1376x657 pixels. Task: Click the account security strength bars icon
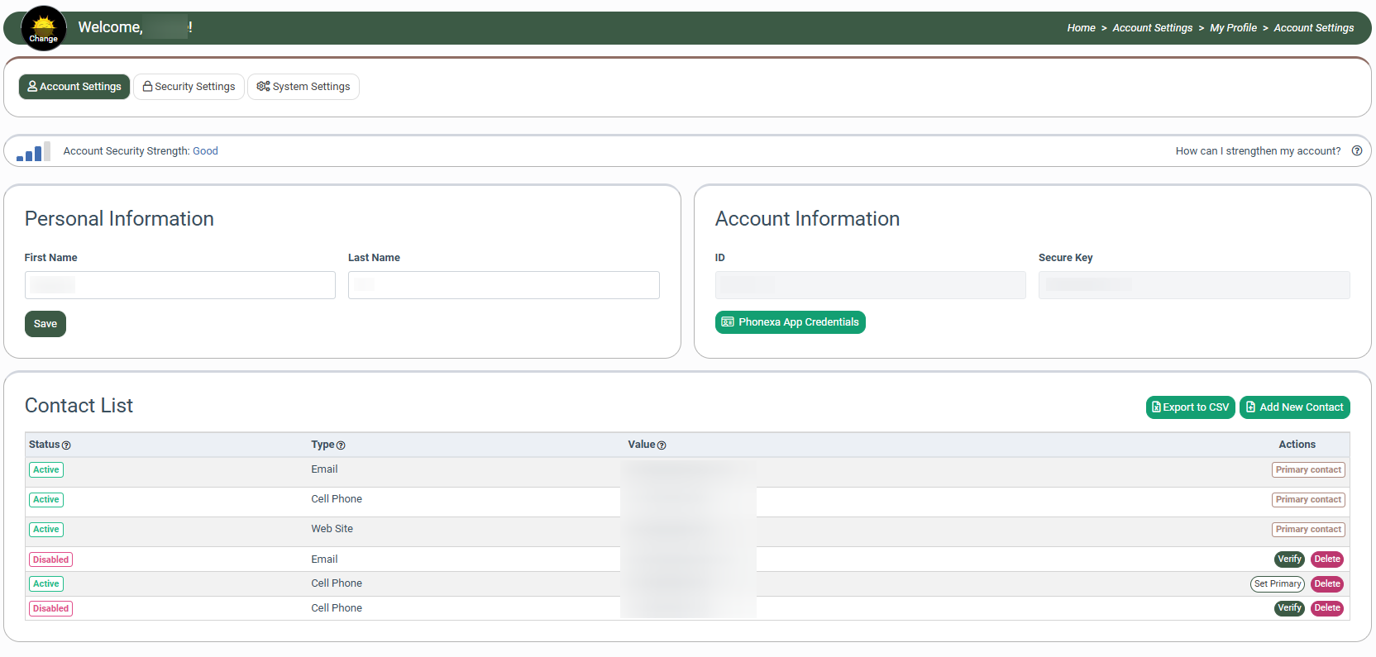pos(34,151)
